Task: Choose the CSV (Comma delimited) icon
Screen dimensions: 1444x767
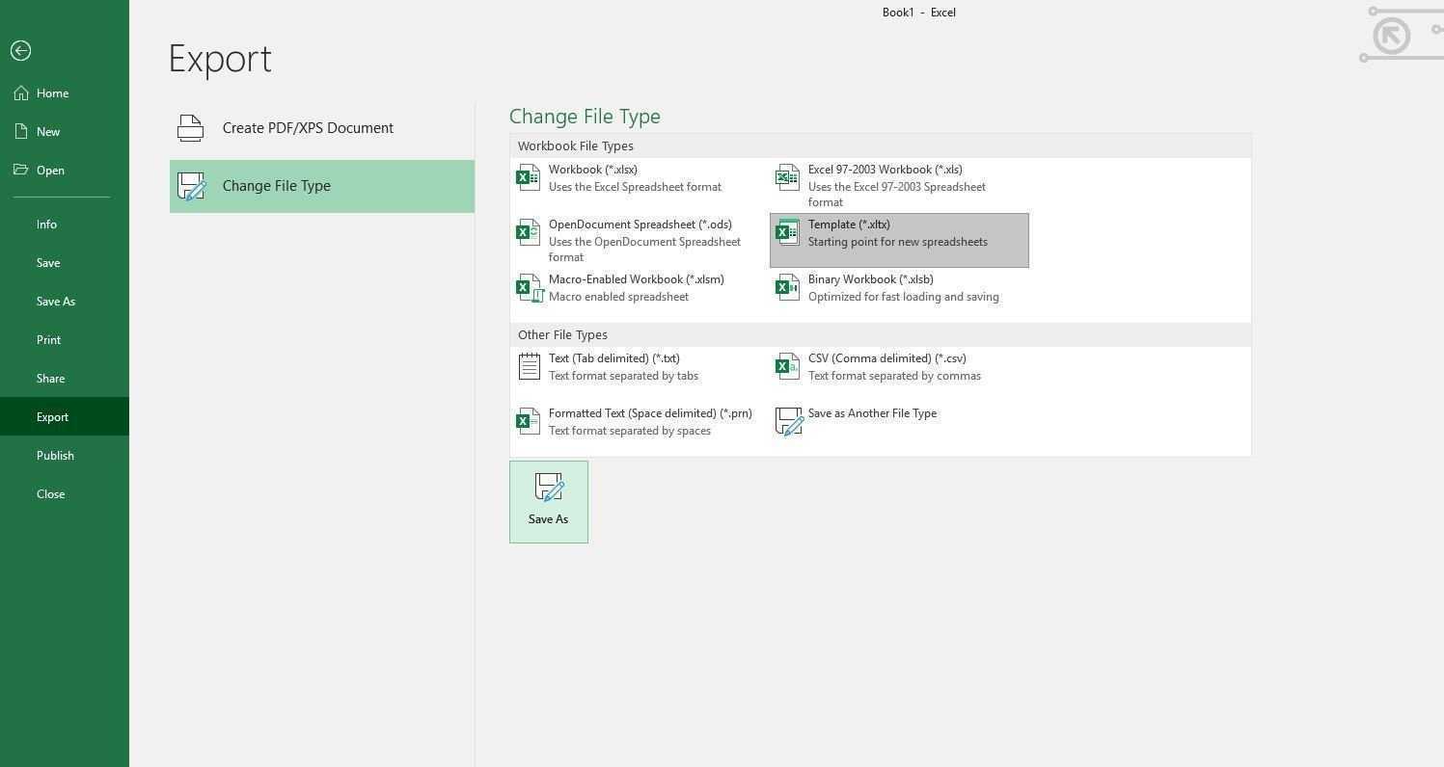Action: (x=787, y=366)
